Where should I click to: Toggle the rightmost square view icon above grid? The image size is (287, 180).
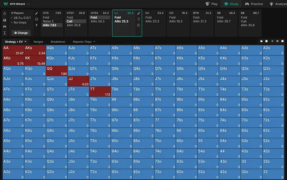point(282,42)
